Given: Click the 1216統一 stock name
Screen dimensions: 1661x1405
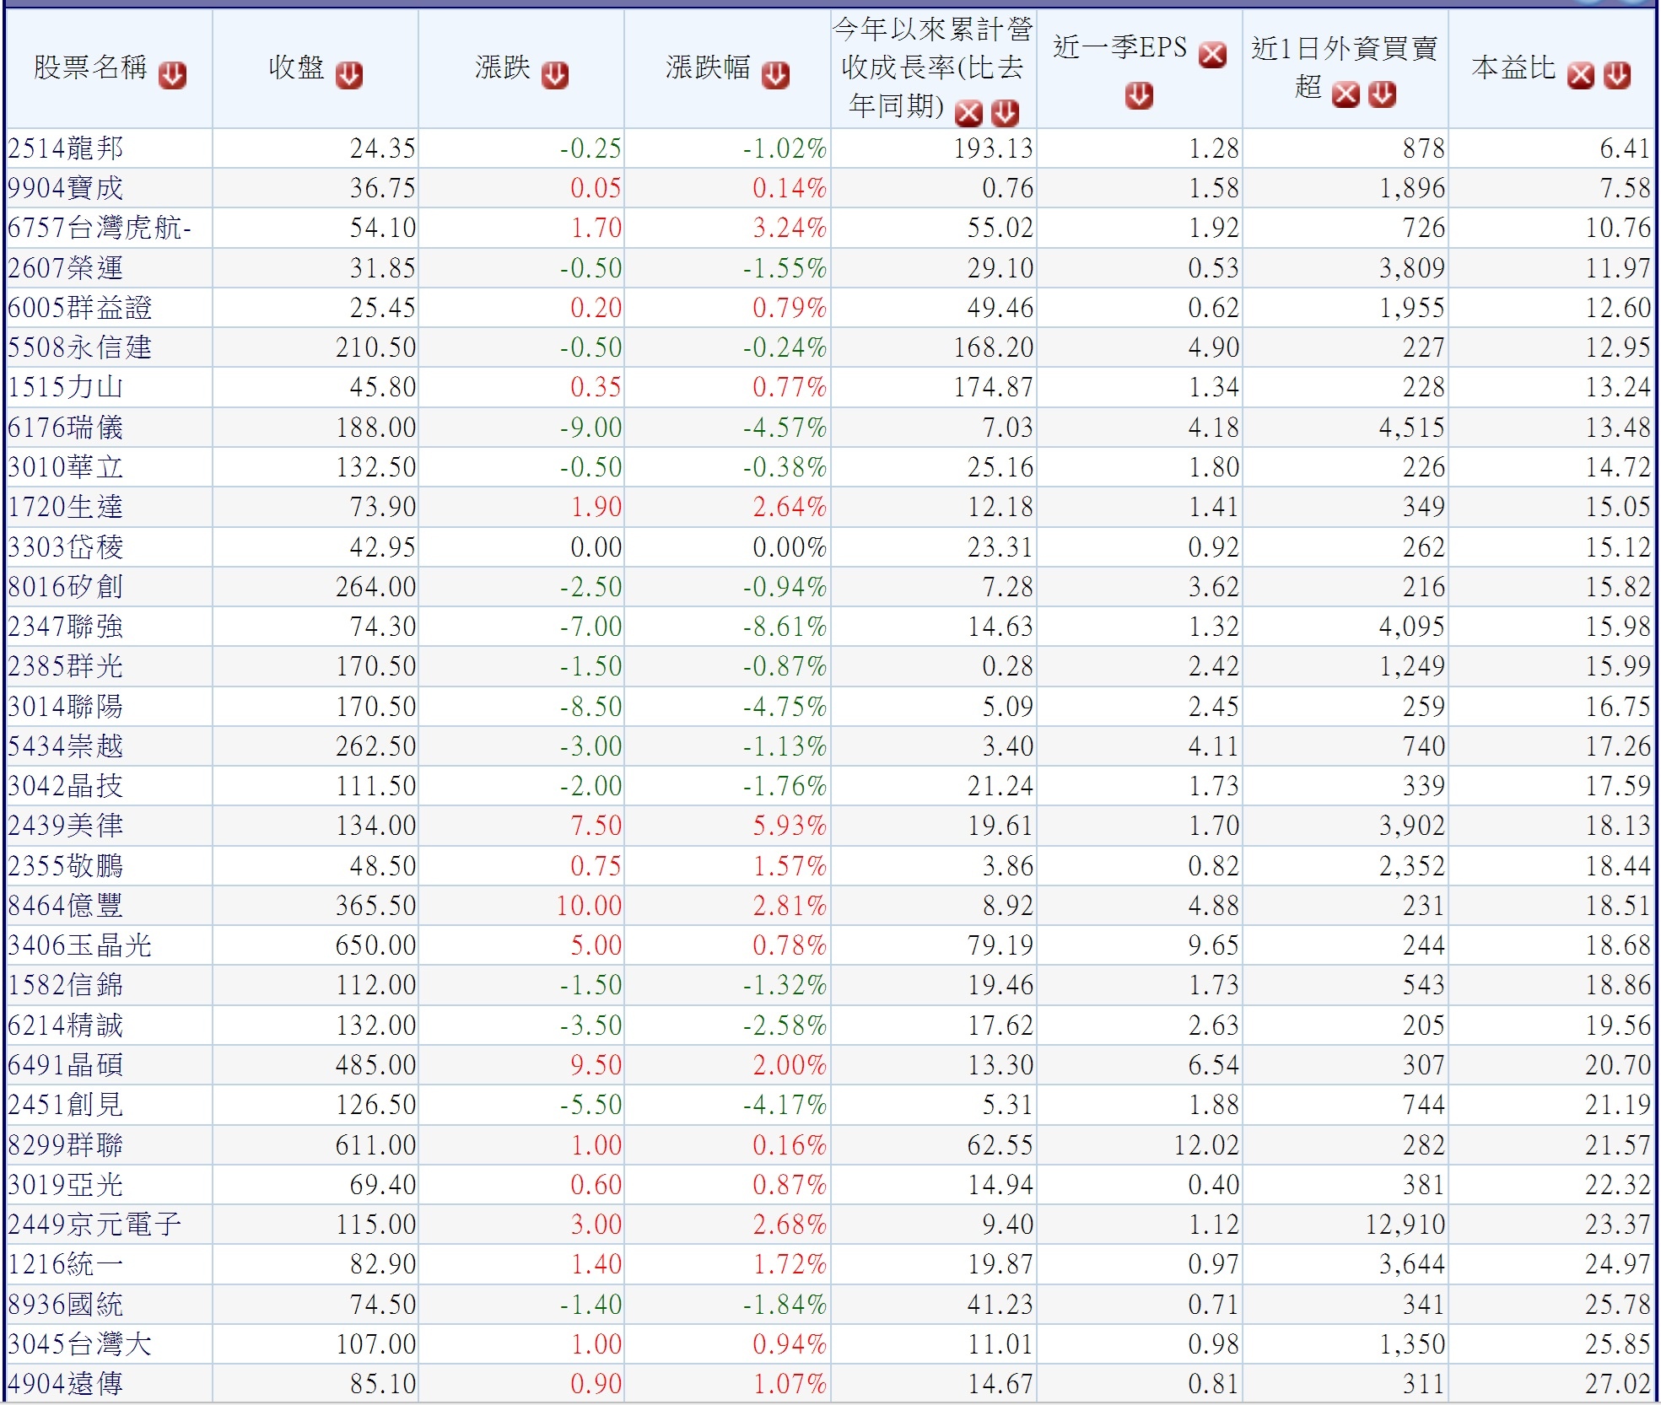Looking at the screenshot, I should tap(66, 1264).
